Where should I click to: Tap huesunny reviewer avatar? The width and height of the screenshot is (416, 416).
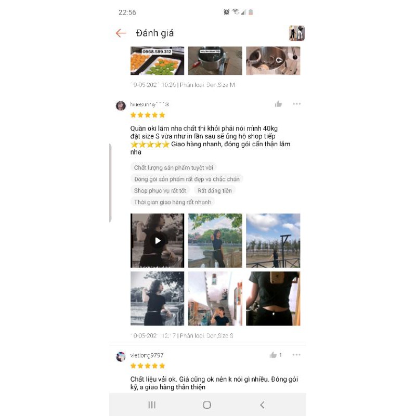(121, 106)
